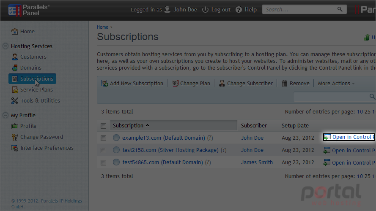Click Control Panel icon in test2158.com row
The width and height of the screenshot is (376, 211).
click(327, 150)
